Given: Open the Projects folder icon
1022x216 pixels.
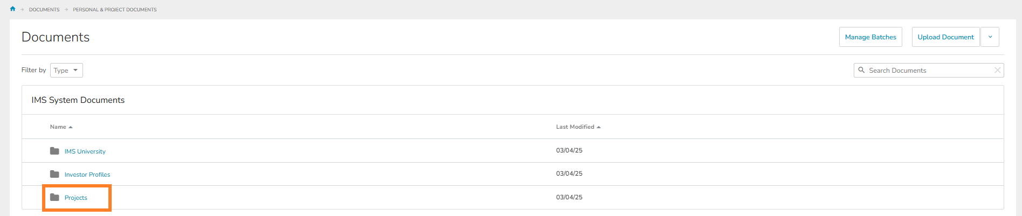Looking at the screenshot, I should click(54, 197).
